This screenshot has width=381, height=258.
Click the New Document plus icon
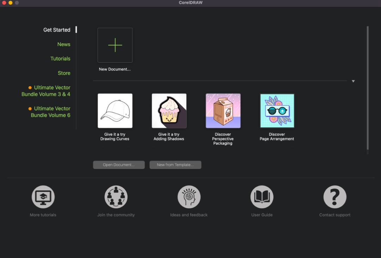pyautogui.click(x=115, y=45)
